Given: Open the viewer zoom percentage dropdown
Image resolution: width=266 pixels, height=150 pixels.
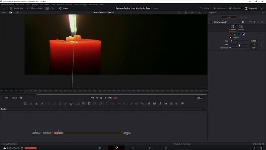Looking at the screenshot, I should coord(4,12).
